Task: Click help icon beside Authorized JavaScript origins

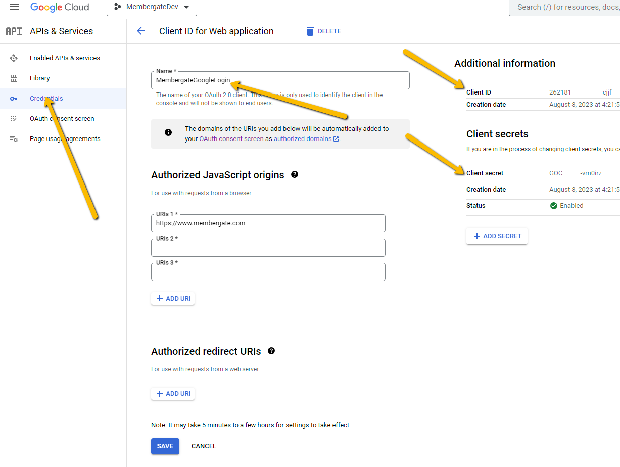Action: pos(295,175)
